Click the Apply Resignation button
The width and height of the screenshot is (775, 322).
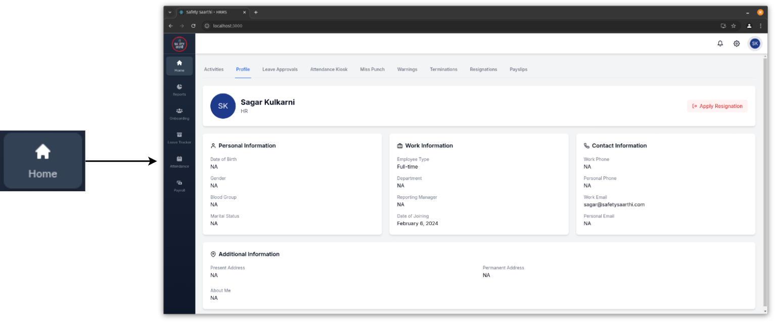coord(717,106)
